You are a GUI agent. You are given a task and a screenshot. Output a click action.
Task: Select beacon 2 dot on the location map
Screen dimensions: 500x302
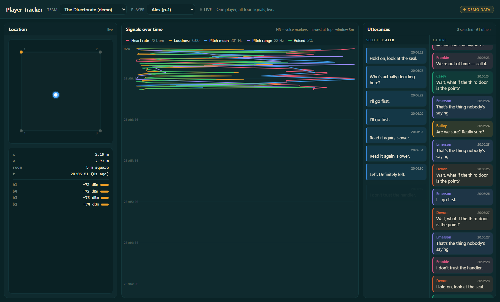(x=100, y=52)
